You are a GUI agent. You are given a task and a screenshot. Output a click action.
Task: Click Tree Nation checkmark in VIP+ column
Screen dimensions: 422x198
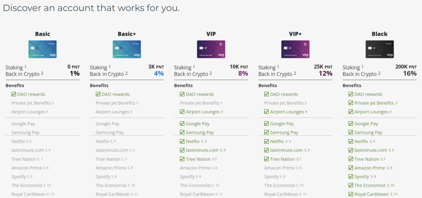point(267,159)
